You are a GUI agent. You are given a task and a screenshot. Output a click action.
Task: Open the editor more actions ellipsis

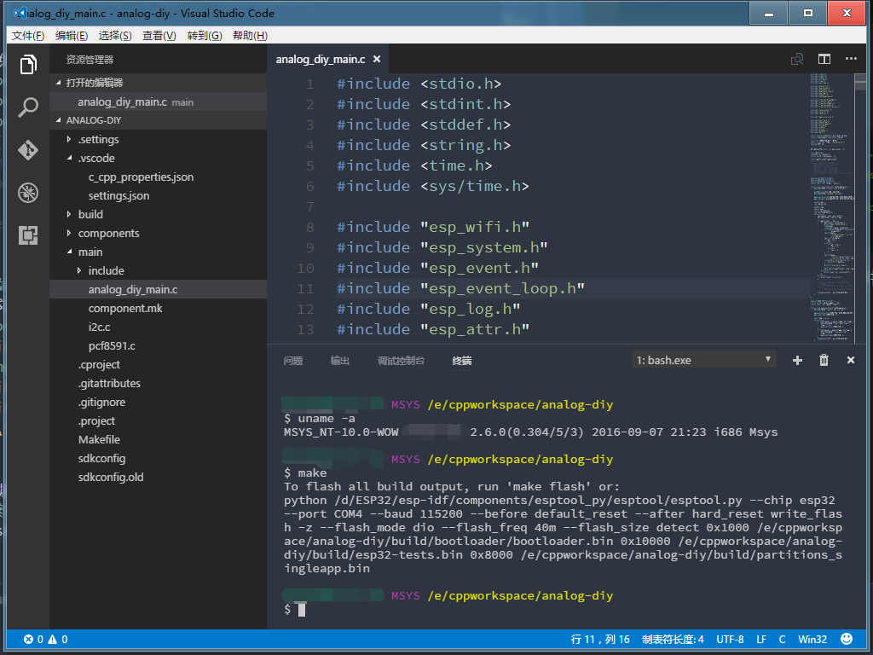coord(851,59)
